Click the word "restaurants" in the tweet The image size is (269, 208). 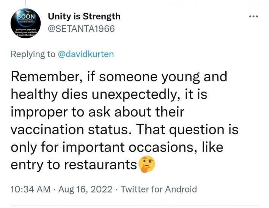100,165
